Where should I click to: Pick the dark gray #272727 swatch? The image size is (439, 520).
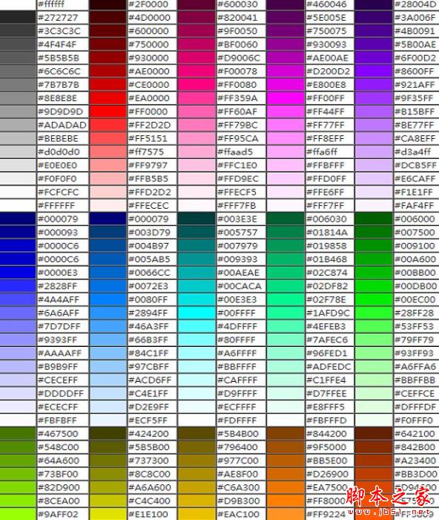tap(18, 18)
